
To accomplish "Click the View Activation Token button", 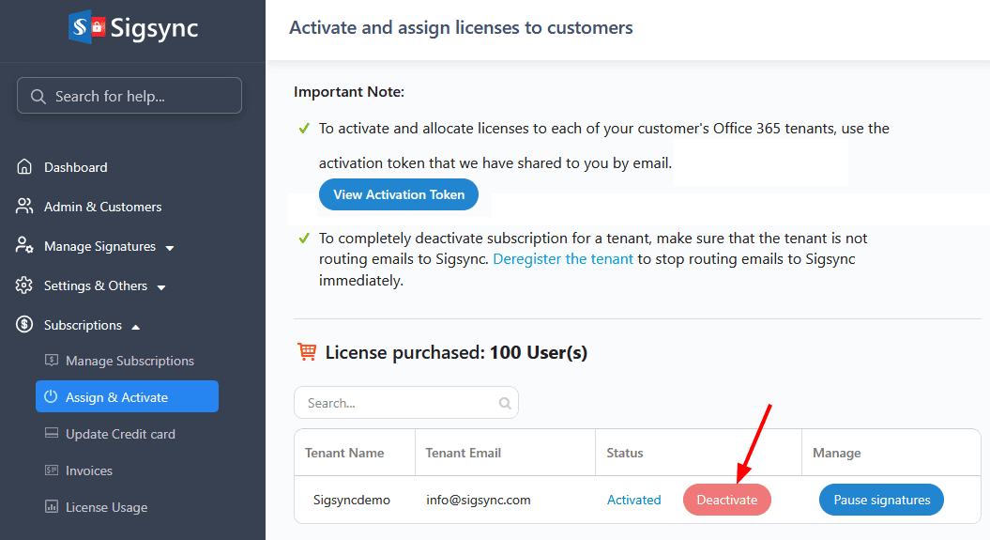I will tap(399, 194).
